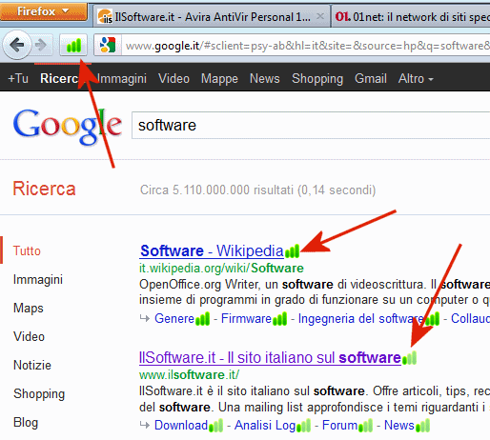The image size is (490, 440).
Task: Click the rating bars next to Genere
Action: [202, 319]
